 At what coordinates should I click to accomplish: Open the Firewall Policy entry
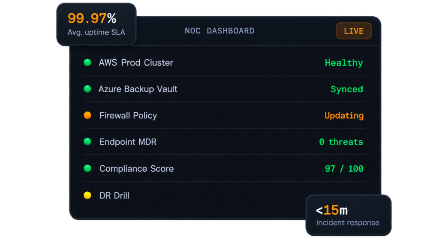click(x=128, y=115)
